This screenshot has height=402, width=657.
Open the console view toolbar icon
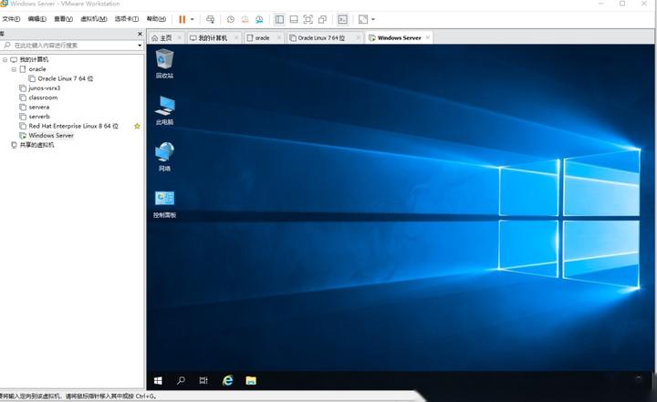click(x=343, y=19)
